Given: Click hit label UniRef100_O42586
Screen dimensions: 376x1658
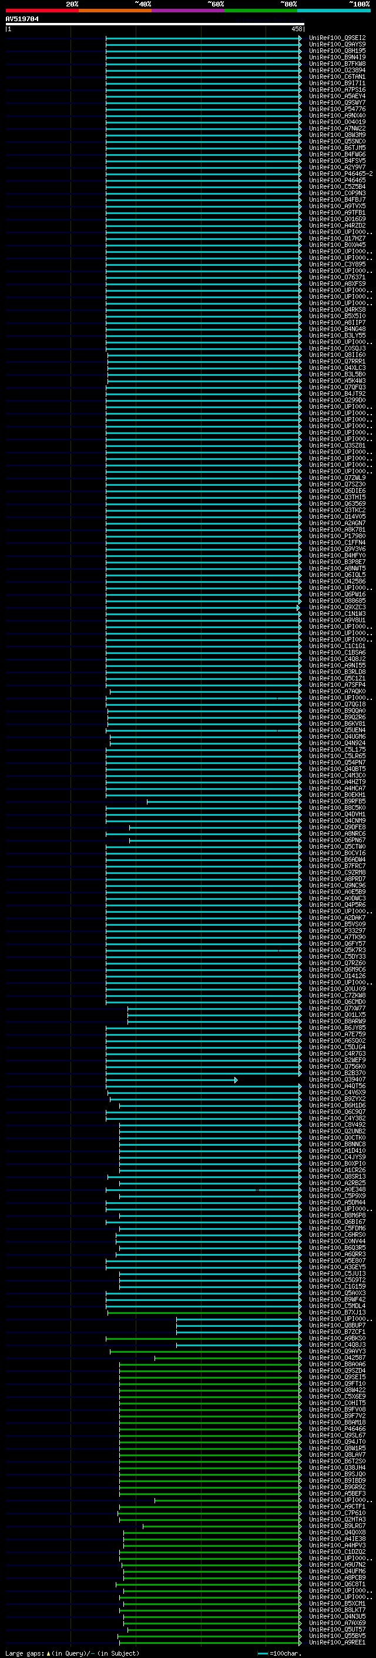Looking at the screenshot, I should click(x=337, y=581).
